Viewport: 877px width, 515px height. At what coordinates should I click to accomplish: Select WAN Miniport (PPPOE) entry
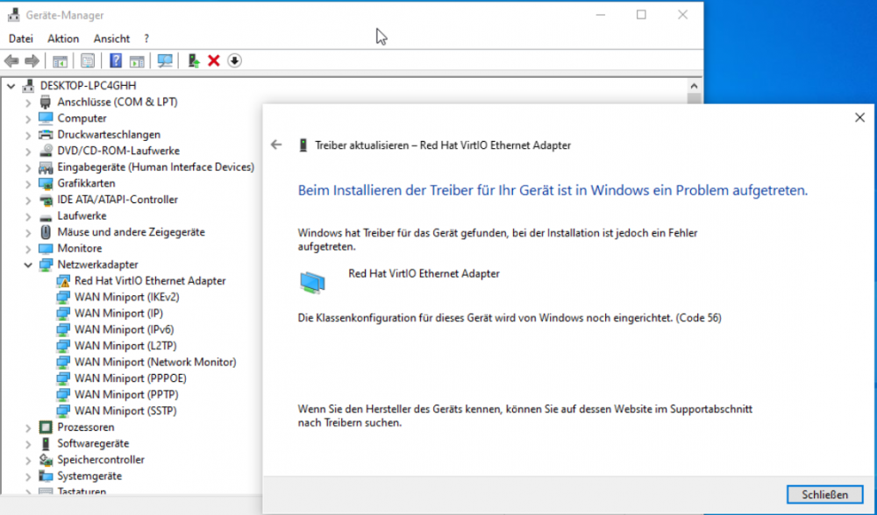click(131, 378)
